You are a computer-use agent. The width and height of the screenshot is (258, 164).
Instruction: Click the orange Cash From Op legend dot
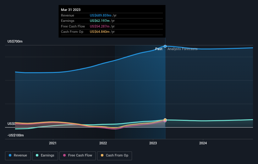[x=102, y=155]
